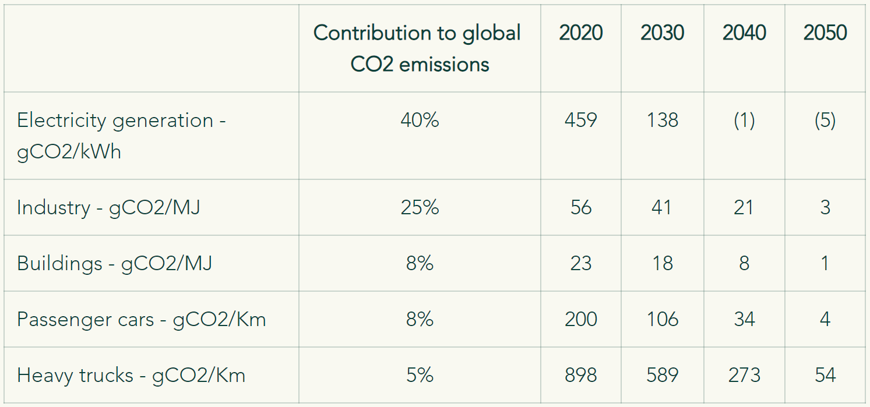Select electricity generation's 2030 value 138

[x=663, y=121]
